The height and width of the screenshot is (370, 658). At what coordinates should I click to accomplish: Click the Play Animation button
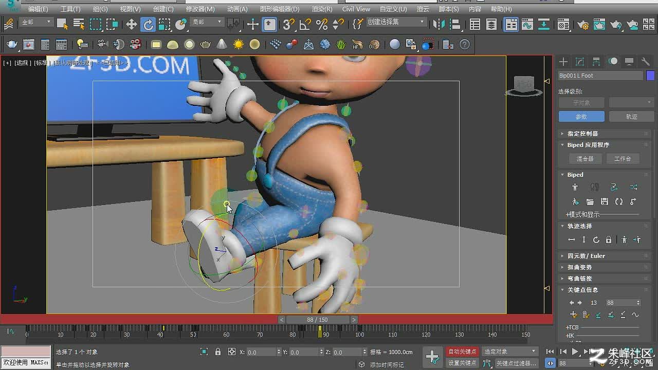[575, 351]
